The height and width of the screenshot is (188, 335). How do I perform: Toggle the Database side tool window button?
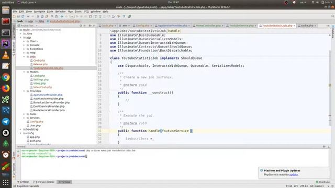click(x=333, y=31)
